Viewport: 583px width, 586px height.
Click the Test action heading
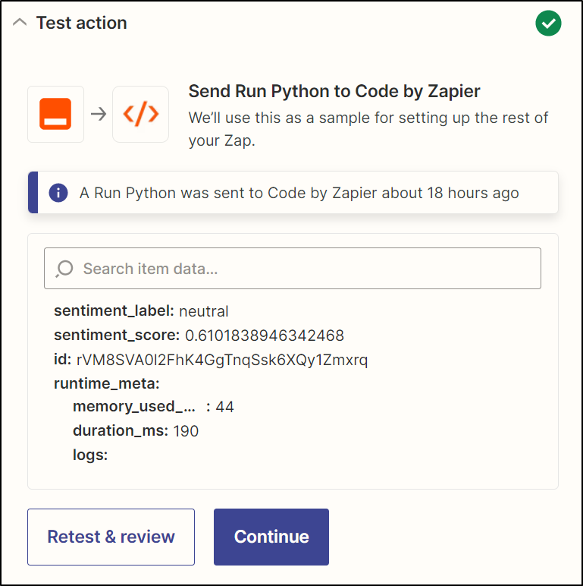coord(81,23)
